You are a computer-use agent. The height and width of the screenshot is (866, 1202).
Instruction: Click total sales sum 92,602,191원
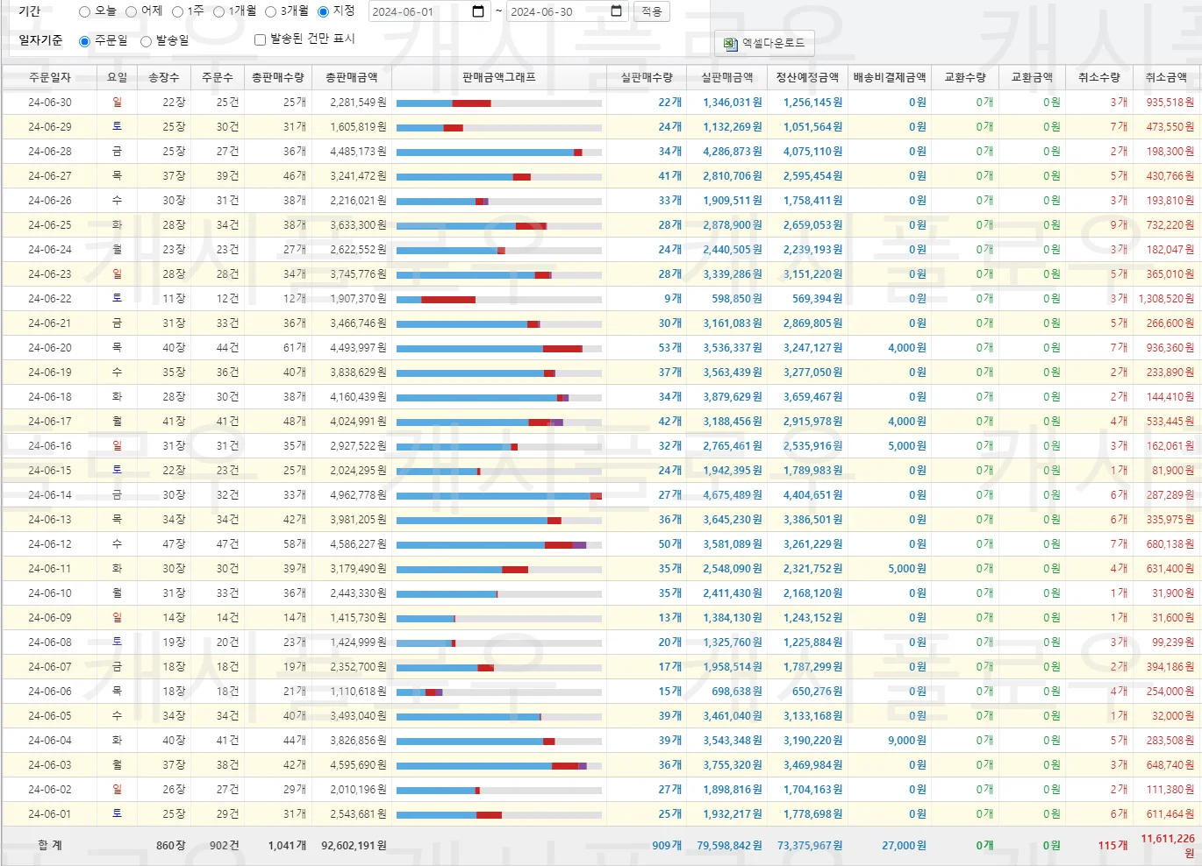coord(354,846)
